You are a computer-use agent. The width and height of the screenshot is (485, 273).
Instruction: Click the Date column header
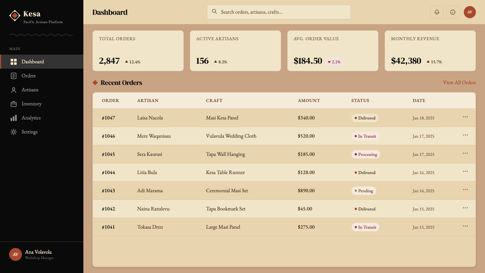419,100
